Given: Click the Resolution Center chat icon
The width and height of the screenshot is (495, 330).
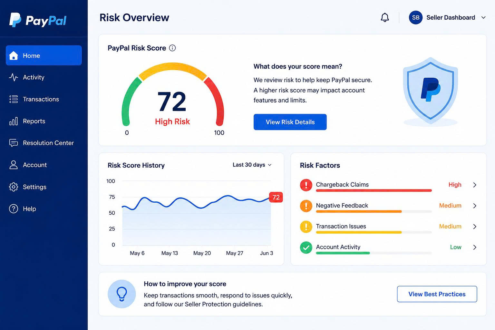Looking at the screenshot, I should click(14, 143).
